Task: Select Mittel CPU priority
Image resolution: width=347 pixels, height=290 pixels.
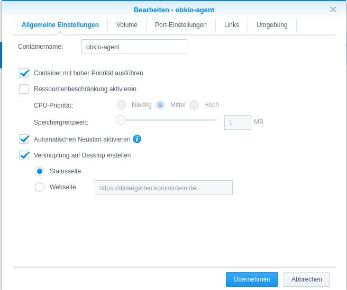Action: 160,105
